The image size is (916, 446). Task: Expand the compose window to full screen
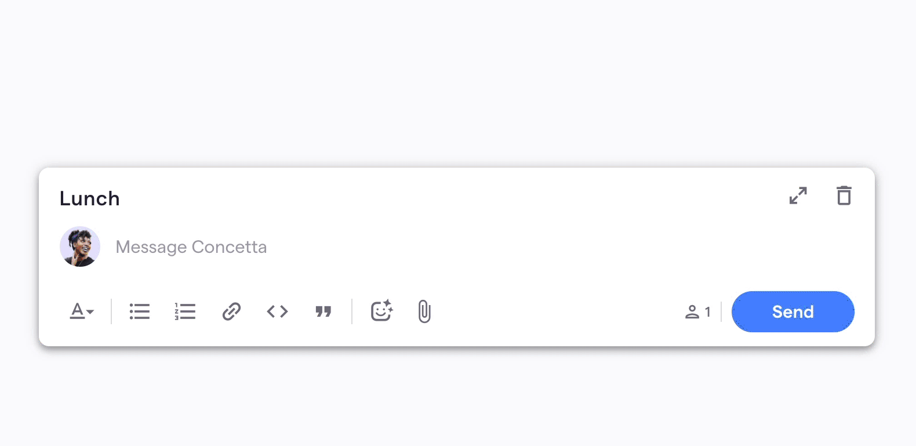(x=798, y=196)
